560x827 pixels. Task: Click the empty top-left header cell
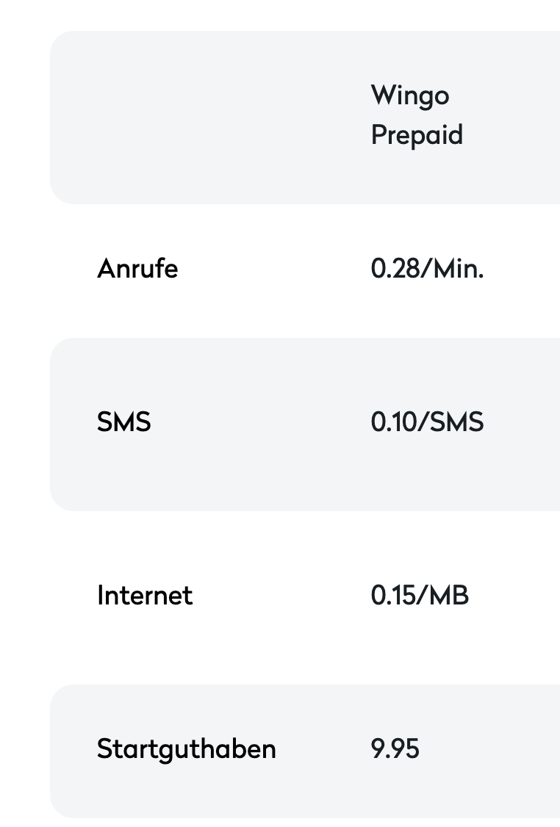(206, 118)
